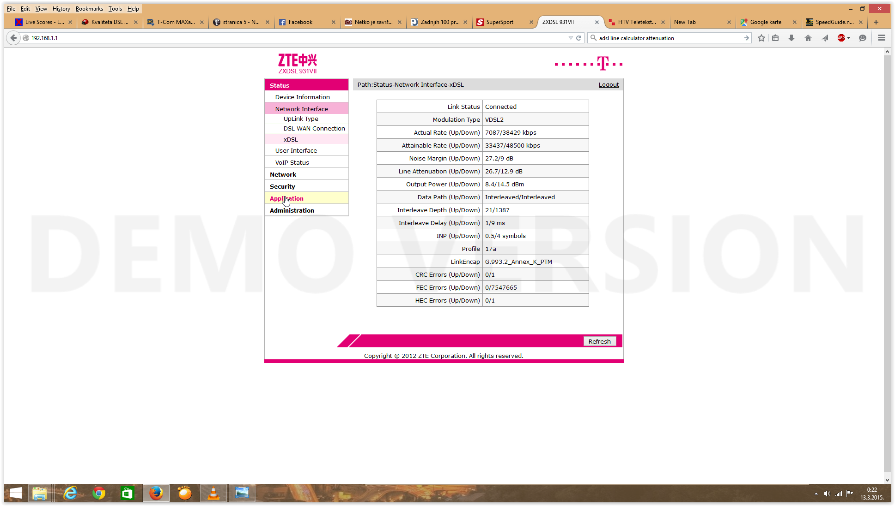The height and width of the screenshot is (506, 895).
Task: Switch to the SuperSport tab
Action: [x=499, y=22]
